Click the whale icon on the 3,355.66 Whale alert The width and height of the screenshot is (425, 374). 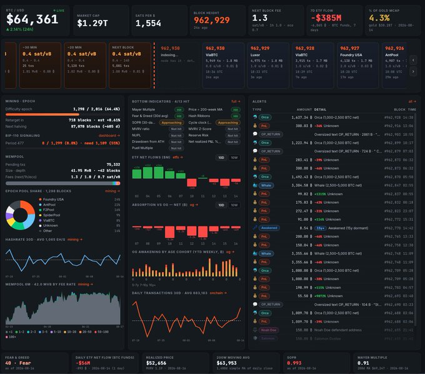coord(255,253)
